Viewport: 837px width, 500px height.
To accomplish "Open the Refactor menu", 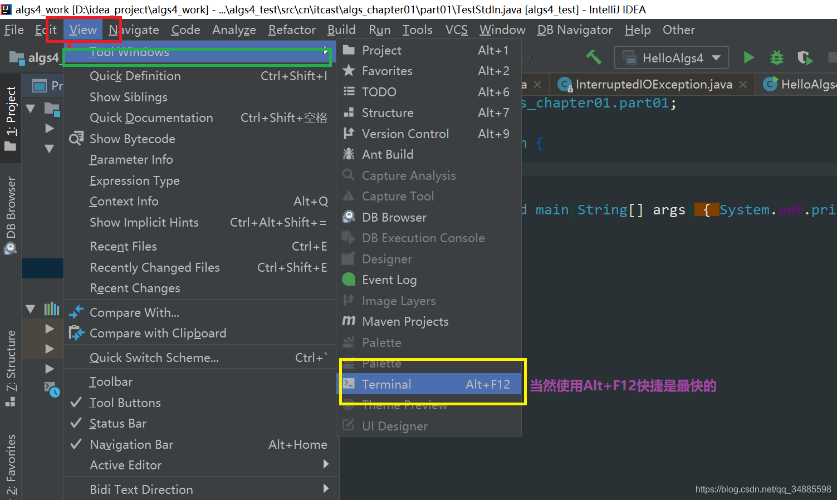I will point(292,30).
